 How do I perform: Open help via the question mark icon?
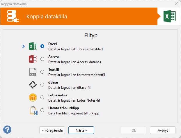click(7, 130)
